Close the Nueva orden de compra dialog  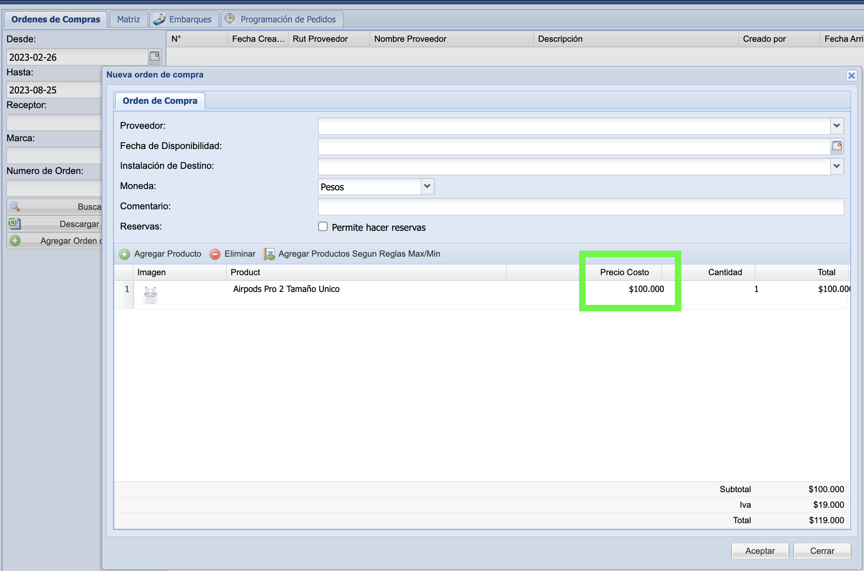pyautogui.click(x=851, y=76)
